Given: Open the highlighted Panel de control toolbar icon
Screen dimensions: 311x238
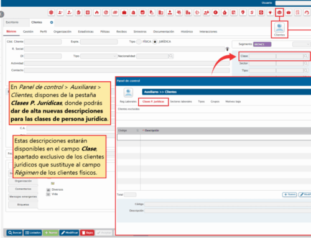Looking at the screenshot, I should [279, 12].
